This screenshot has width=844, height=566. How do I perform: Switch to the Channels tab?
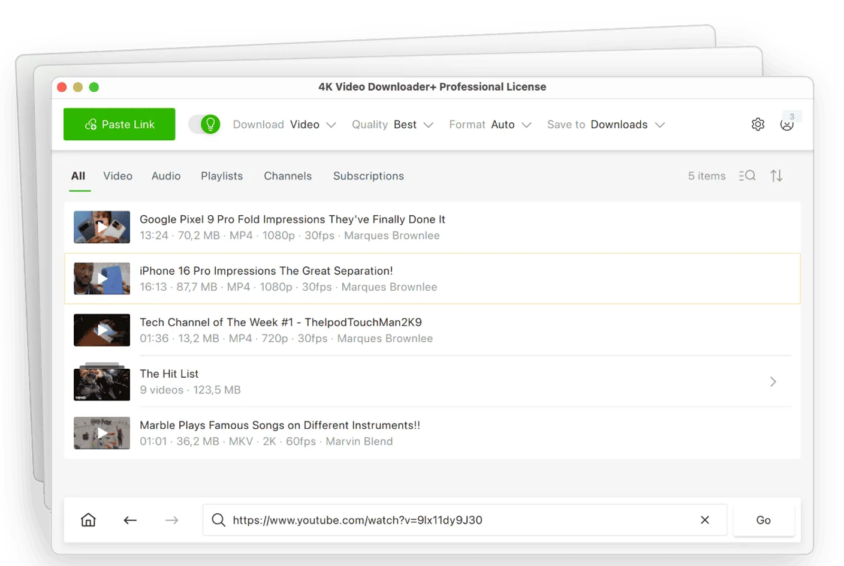point(288,176)
